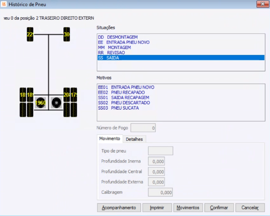
Task: Click the Acompanhamento button
Action: (x=119, y=207)
